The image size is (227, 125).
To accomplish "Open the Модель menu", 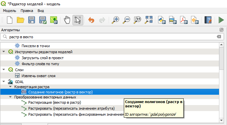I will (10, 11).
